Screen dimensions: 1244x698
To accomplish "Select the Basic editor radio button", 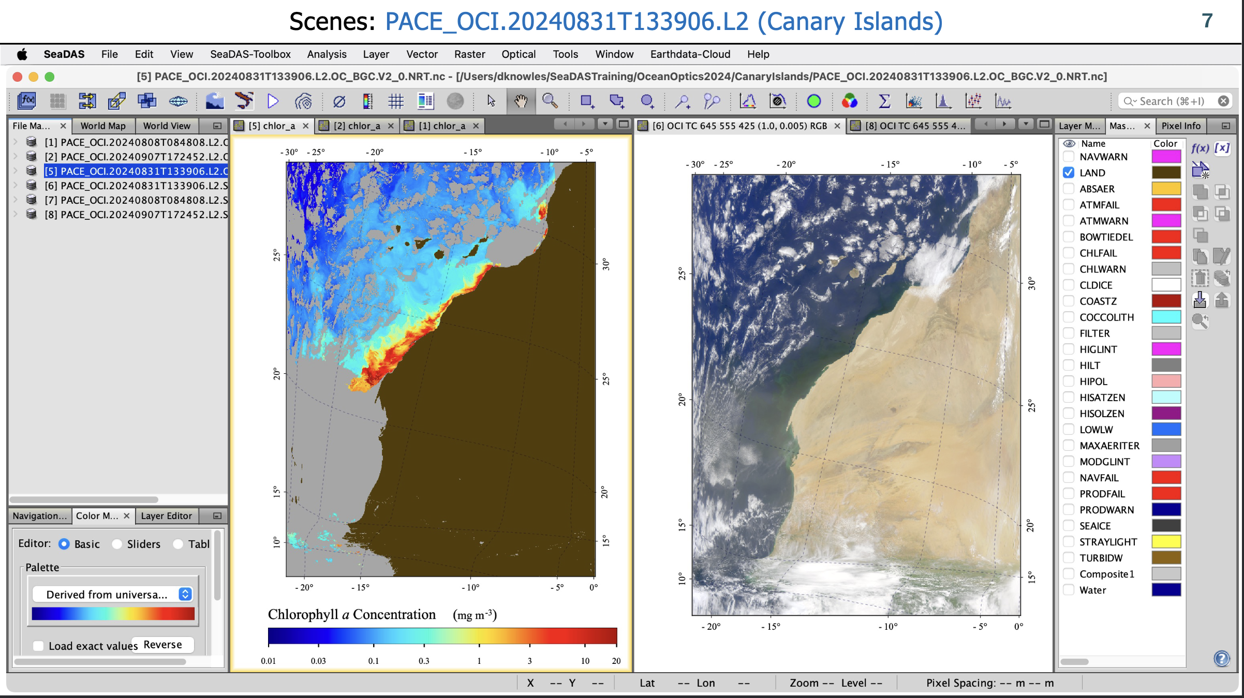I will click(x=64, y=544).
